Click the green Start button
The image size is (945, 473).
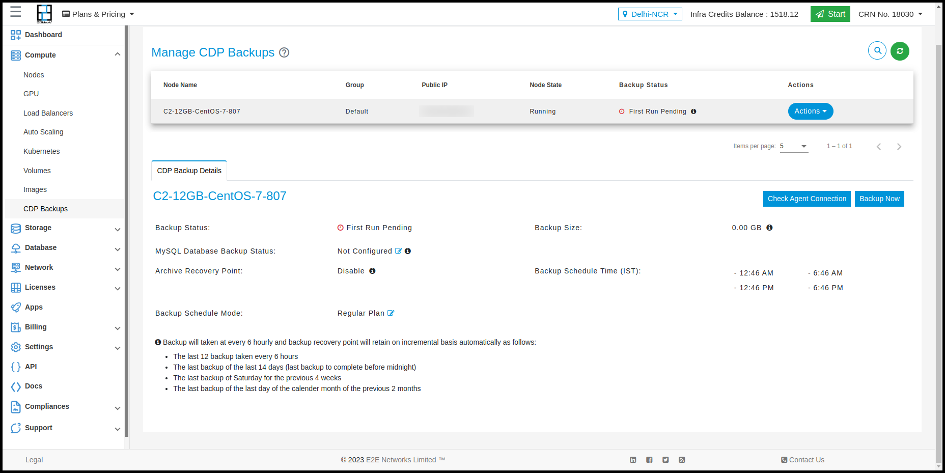[x=830, y=14]
